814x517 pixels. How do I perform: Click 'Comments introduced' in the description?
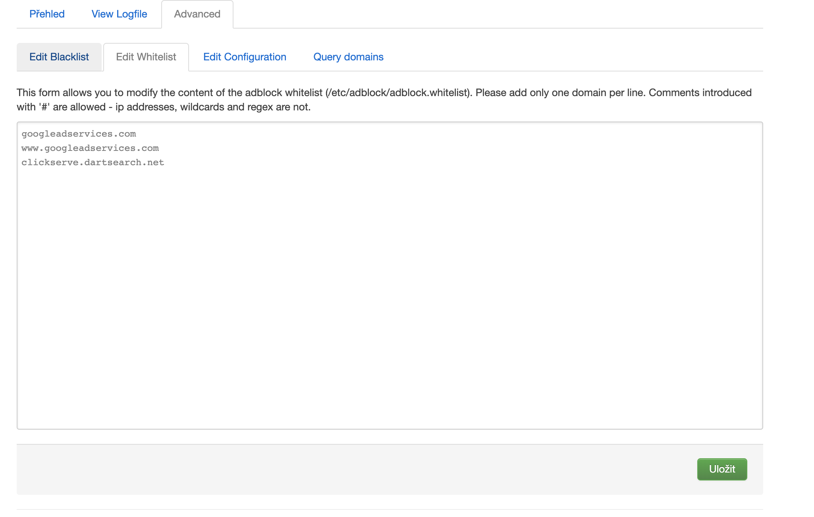point(700,93)
